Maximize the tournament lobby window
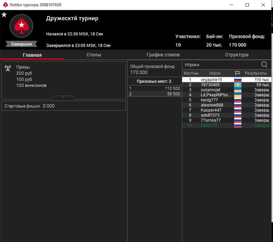273x242 pixels. [x=247, y=5]
